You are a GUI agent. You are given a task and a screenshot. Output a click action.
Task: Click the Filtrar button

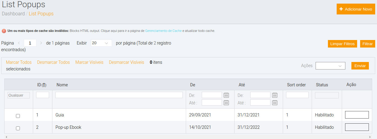[x=367, y=44]
